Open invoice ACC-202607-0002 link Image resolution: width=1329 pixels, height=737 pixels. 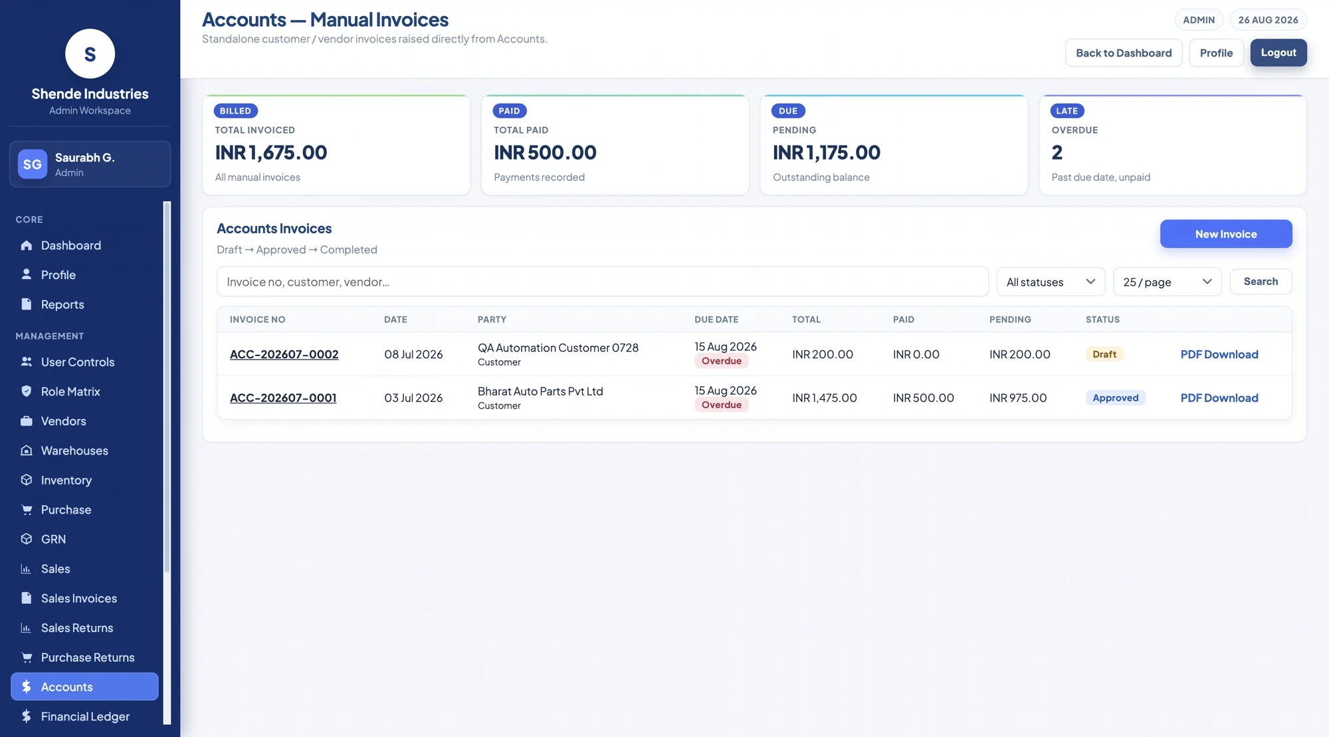tap(284, 354)
